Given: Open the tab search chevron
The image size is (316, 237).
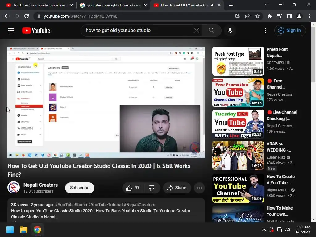Looking at the screenshot, I should click(x=266, y=4).
